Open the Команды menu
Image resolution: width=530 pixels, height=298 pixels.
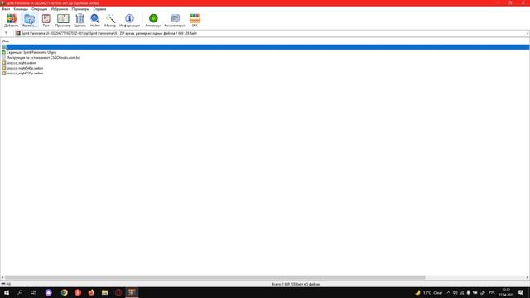[x=21, y=9]
